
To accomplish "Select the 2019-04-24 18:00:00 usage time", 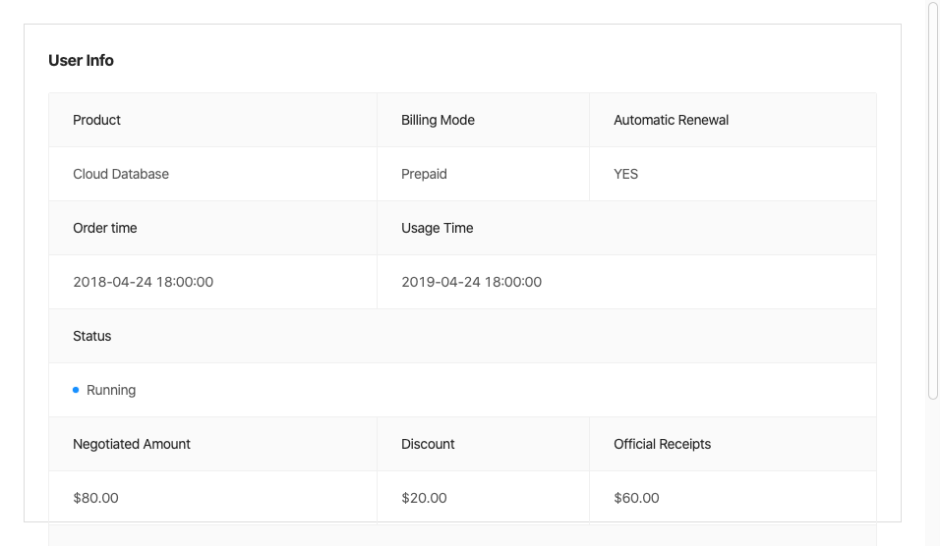I will (471, 282).
